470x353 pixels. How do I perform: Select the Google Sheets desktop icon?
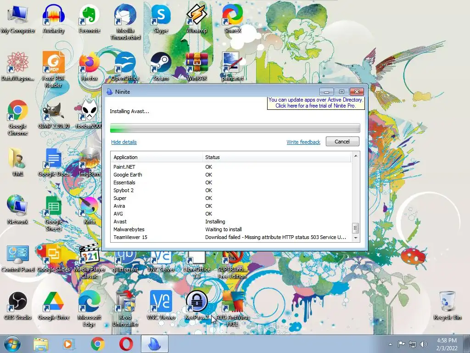(x=53, y=213)
